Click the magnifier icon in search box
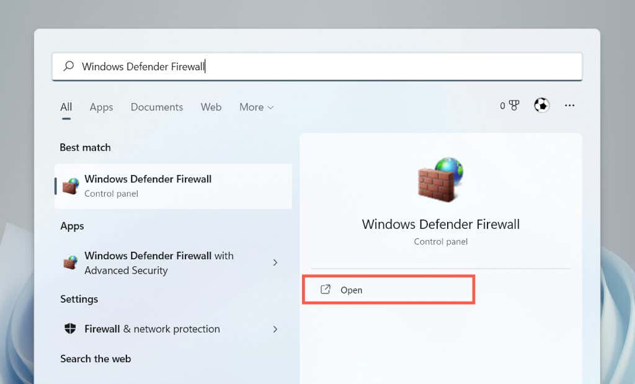 [69, 66]
